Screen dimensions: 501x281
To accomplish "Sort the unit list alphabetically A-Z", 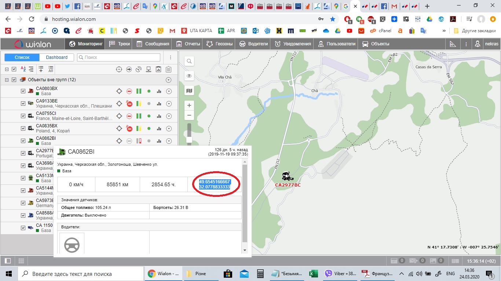I will click(23, 69).
